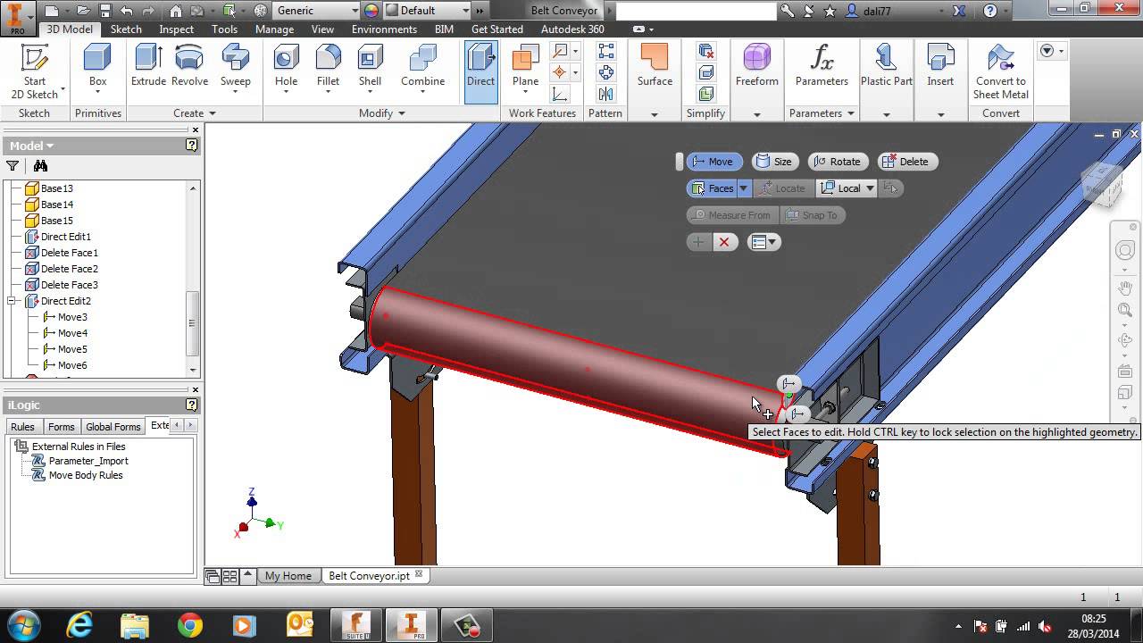Screen dimensions: 1143x643
Task: Switch to iLogic Forms tab
Action: 61,427
